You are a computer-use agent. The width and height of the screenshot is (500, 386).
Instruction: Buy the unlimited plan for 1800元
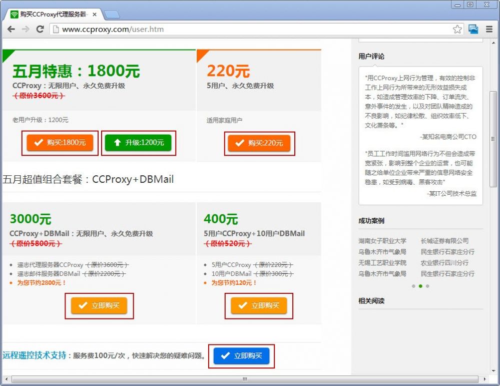point(60,143)
